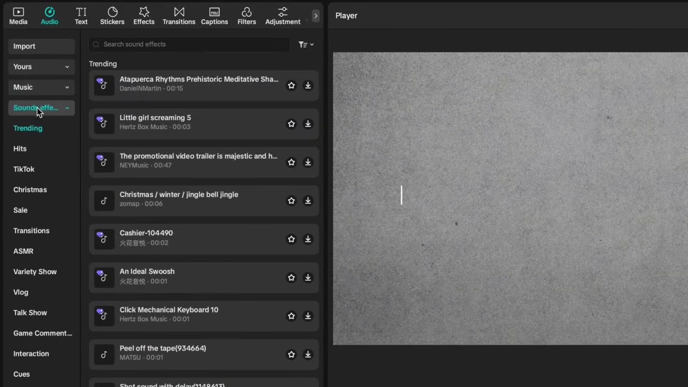Preview the promotional video trailer thumbnail

click(x=104, y=162)
